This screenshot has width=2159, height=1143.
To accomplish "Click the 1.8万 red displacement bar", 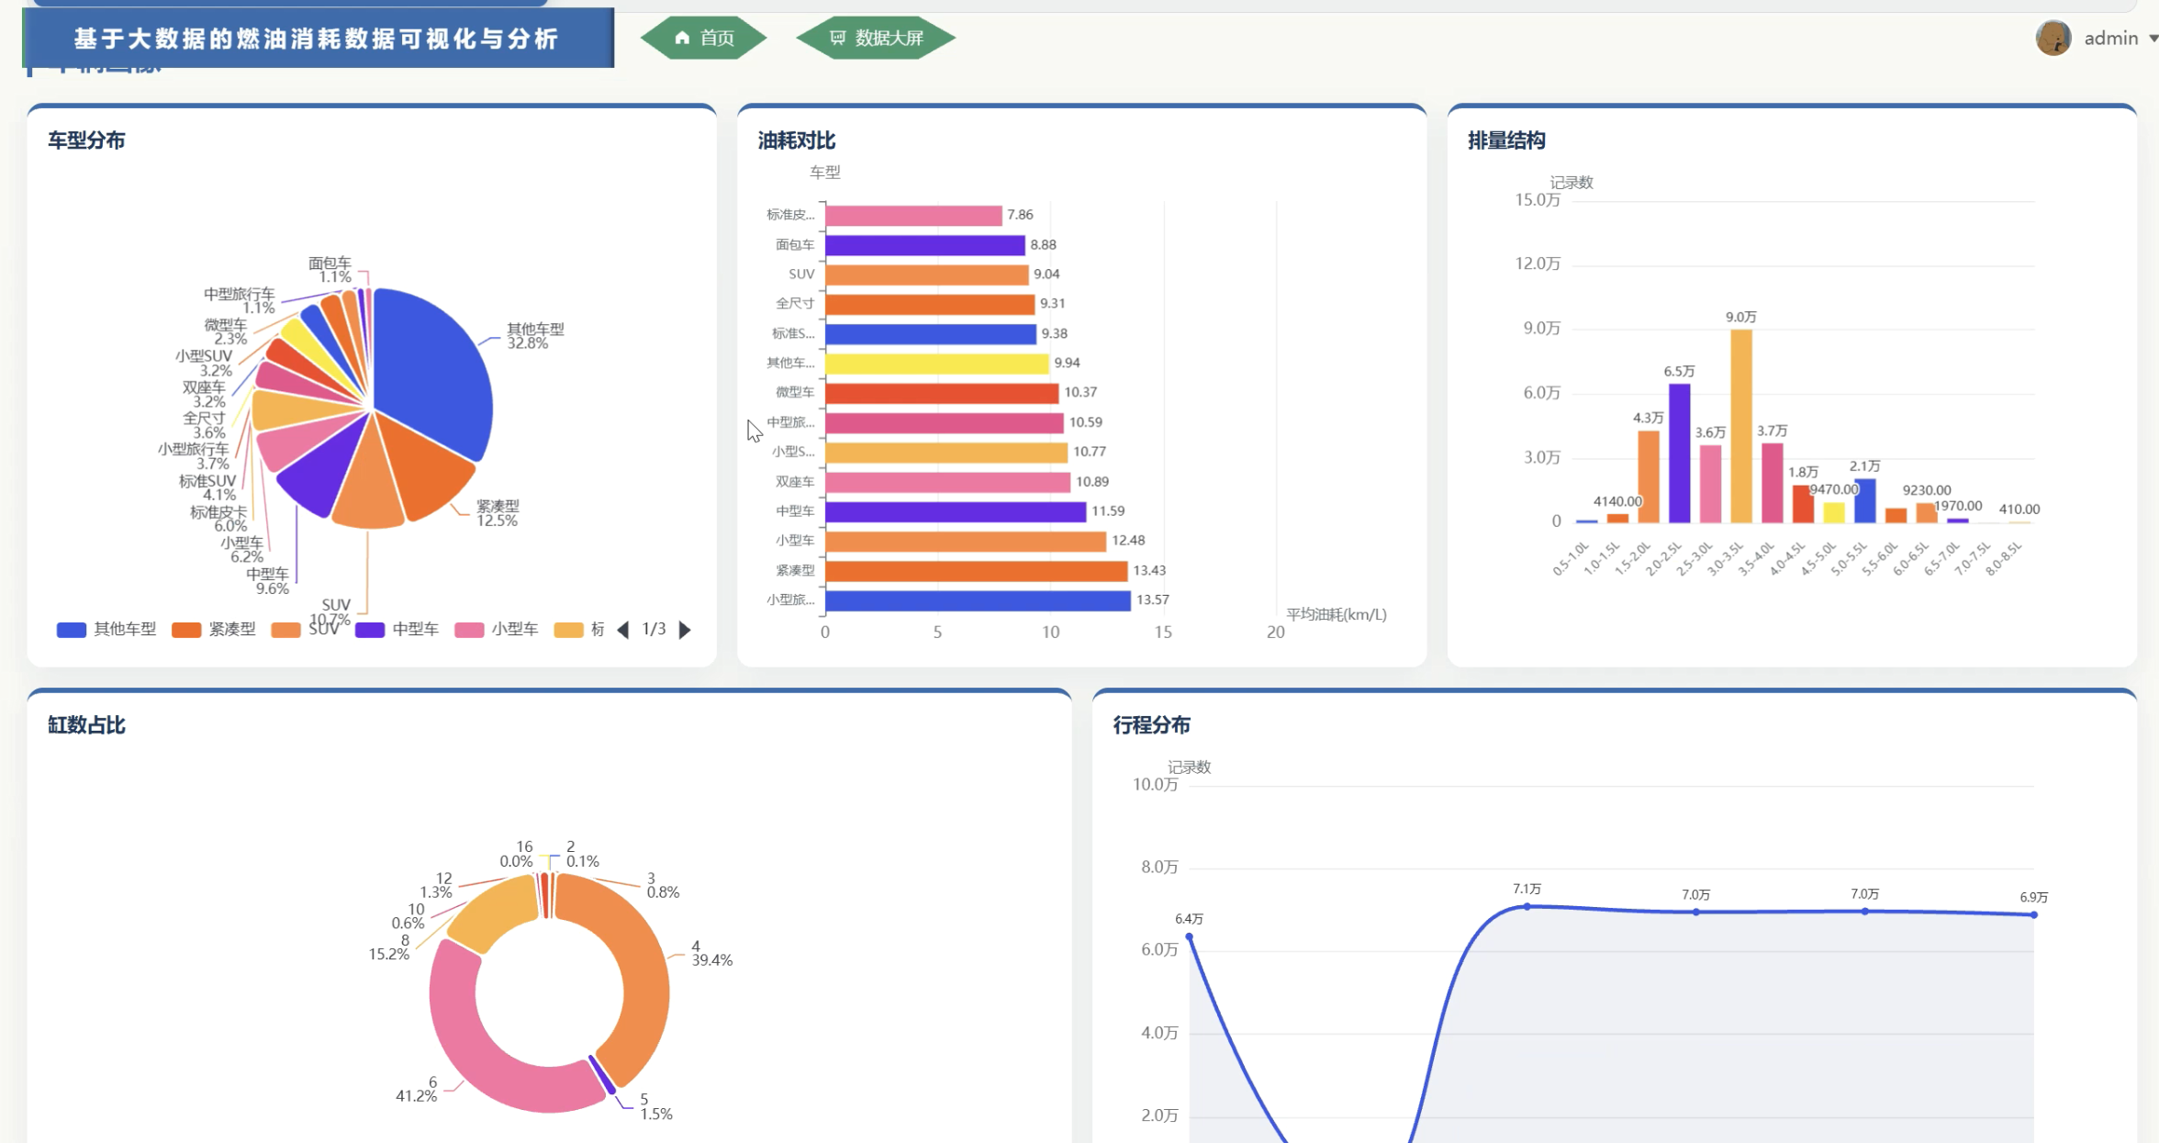I will [1803, 504].
